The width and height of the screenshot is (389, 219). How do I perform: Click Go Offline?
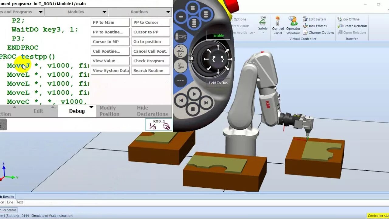[349, 19]
